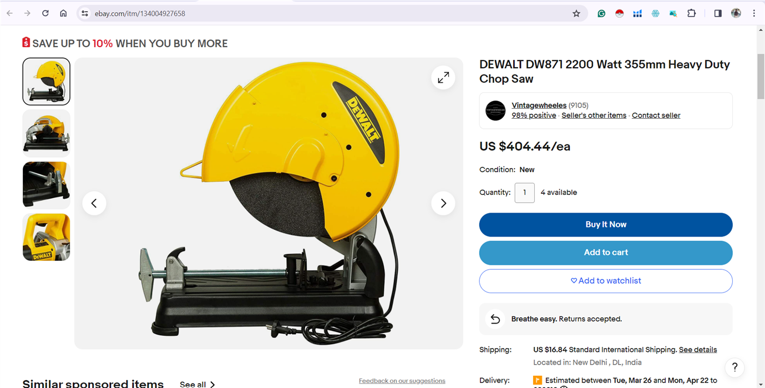Click the See all right chevron arrow
The width and height of the screenshot is (765, 388).
pyautogui.click(x=212, y=384)
